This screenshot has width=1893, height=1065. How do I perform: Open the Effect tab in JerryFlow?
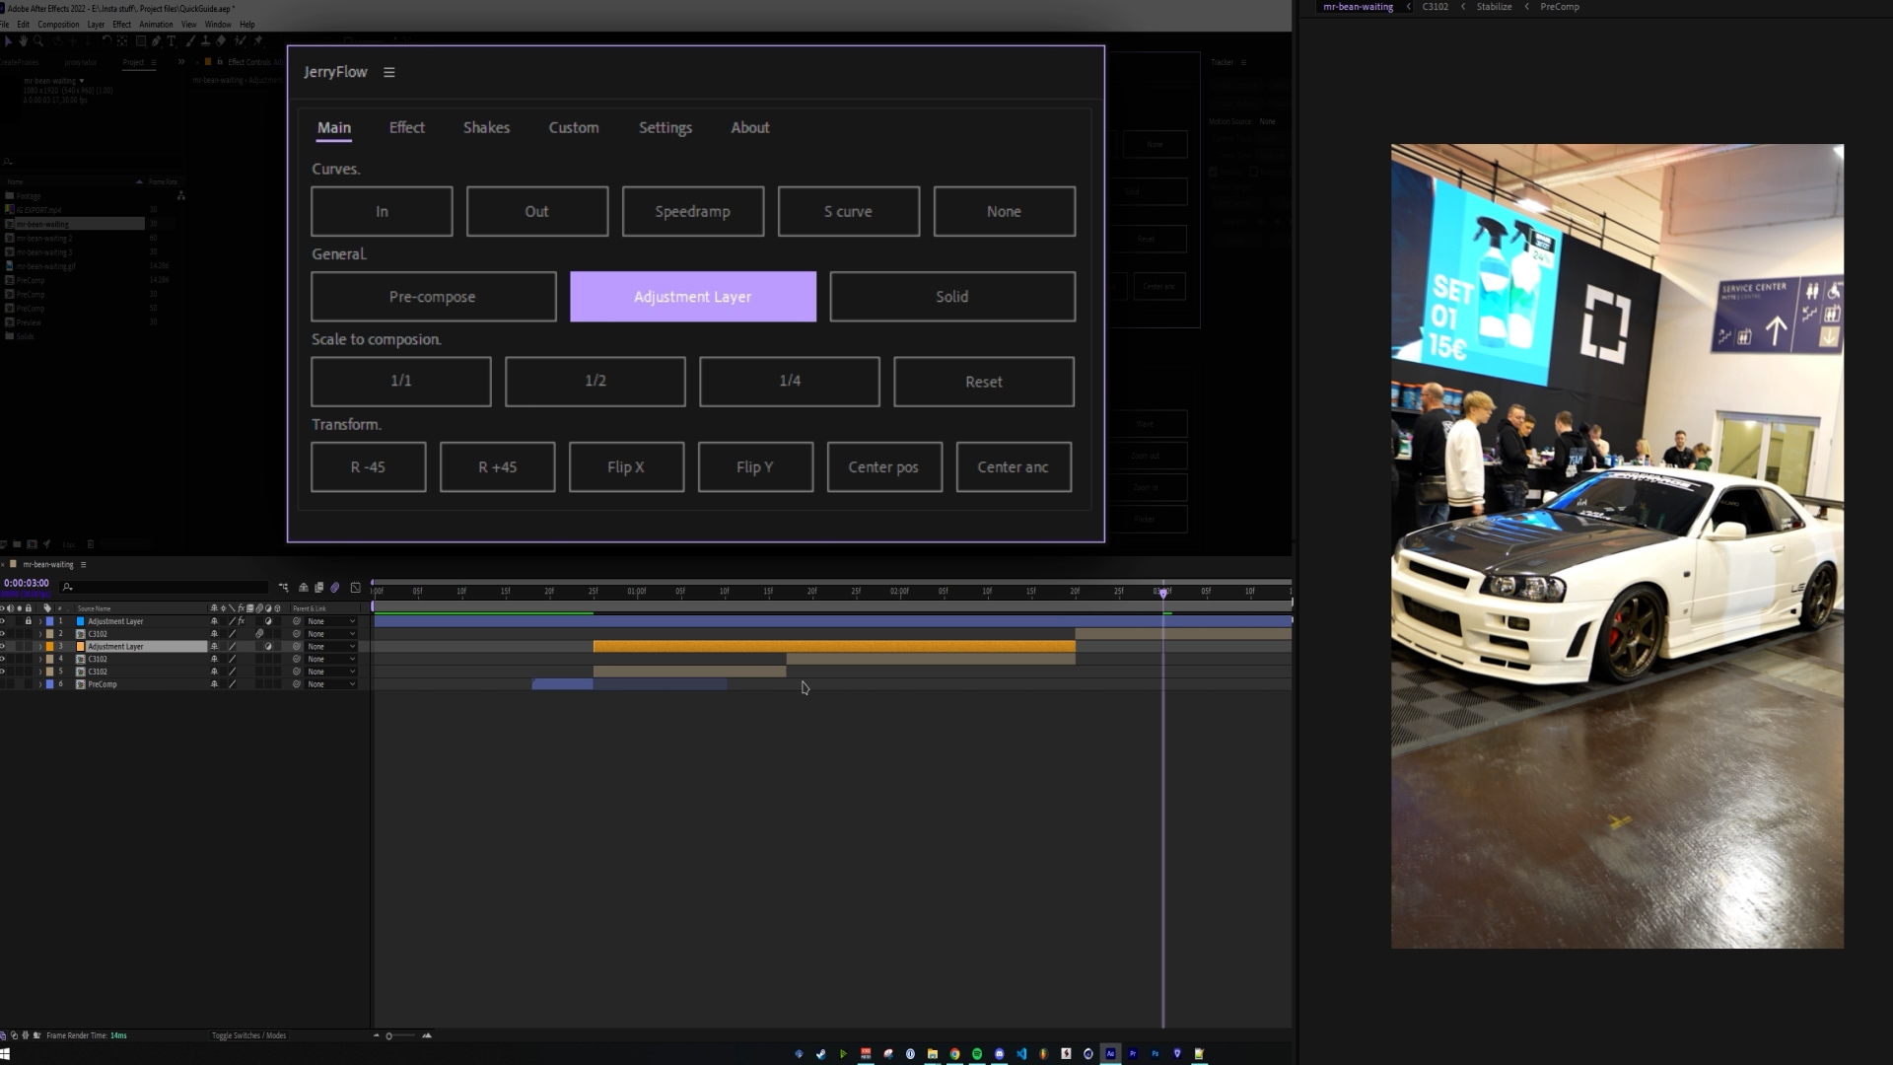(x=407, y=126)
